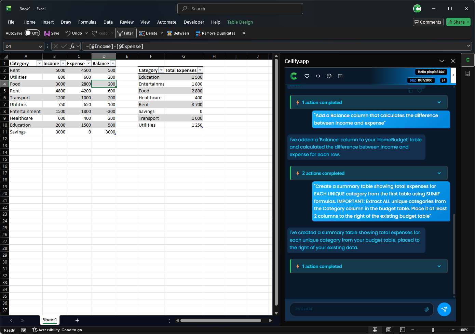Viewport: 475px width, 334px height.
Task: Open Expense column filter dropdown
Action: 89,63
